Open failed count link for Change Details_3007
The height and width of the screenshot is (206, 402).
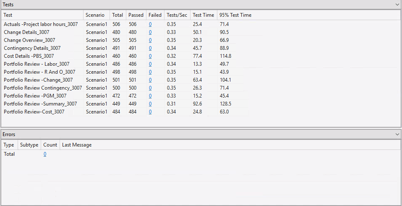150,32
